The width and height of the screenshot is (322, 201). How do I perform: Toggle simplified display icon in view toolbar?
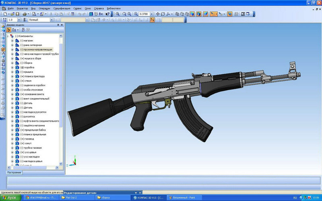229,14
